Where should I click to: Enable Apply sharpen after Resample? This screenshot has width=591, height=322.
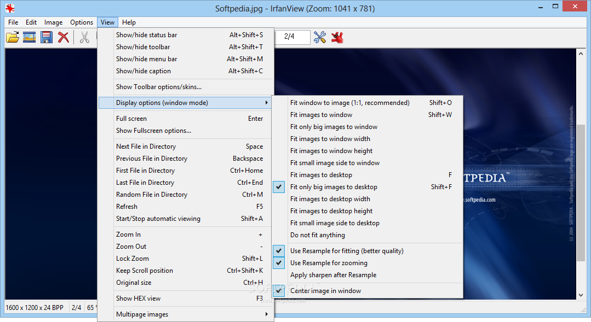pos(368,275)
